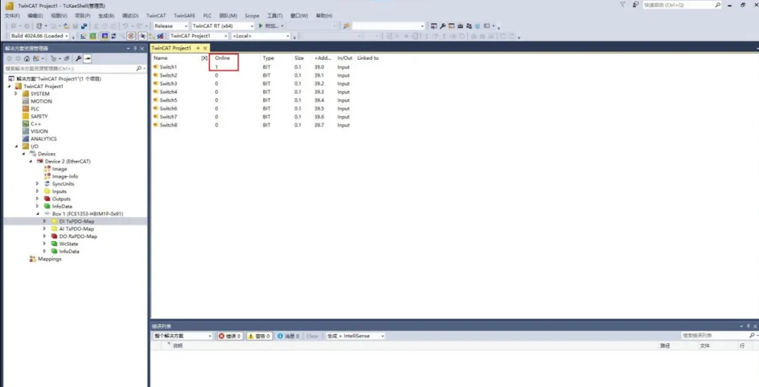Click Quick Launch search field

point(683,5)
